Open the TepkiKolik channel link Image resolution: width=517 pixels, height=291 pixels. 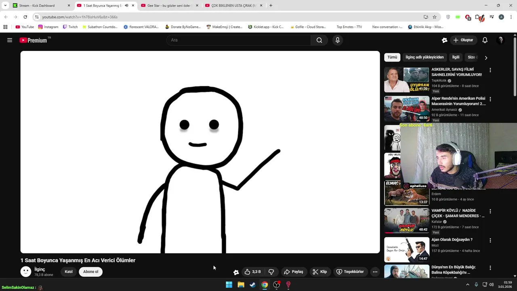[439, 80]
